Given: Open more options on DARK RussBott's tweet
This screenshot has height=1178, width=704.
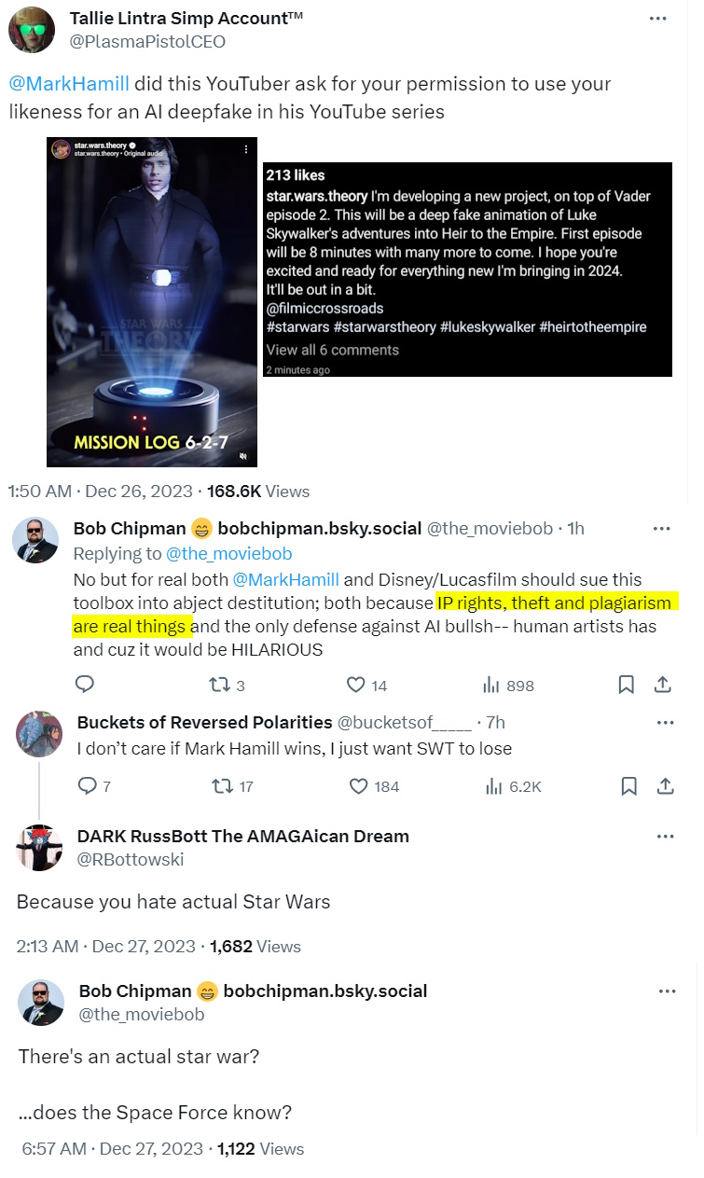Looking at the screenshot, I should (665, 837).
